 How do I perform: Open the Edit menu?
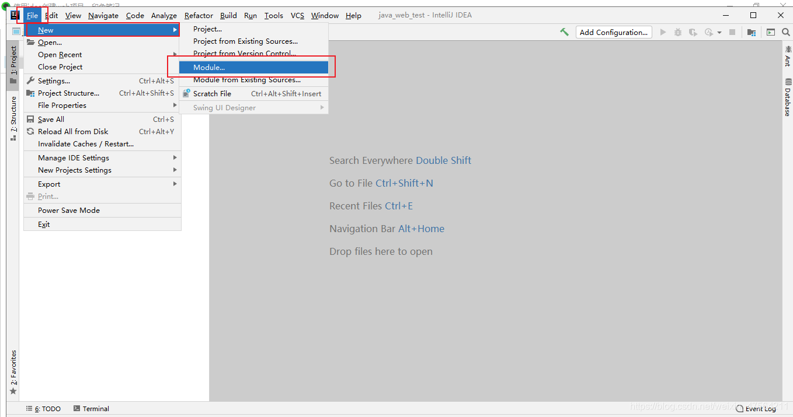(51, 15)
